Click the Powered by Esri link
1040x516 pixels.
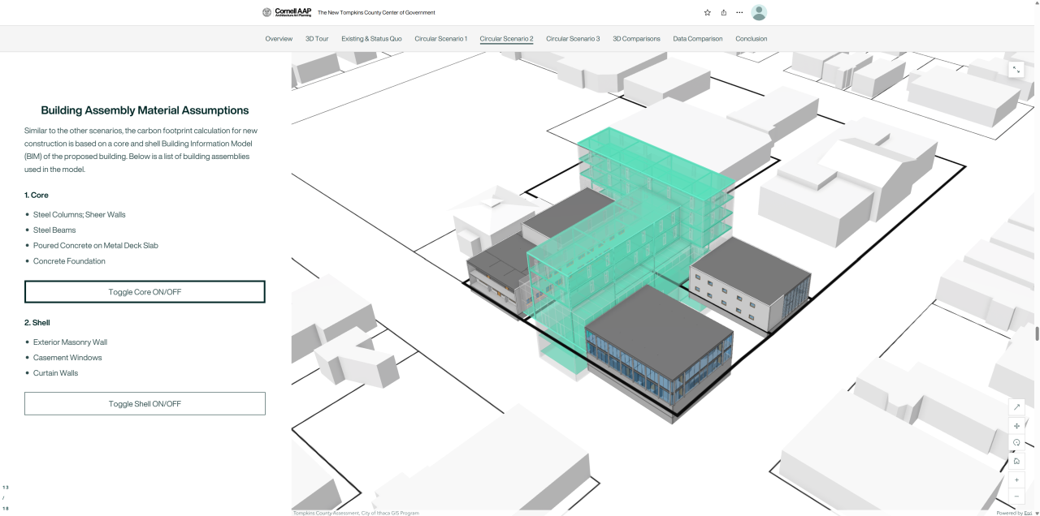tap(1016, 513)
